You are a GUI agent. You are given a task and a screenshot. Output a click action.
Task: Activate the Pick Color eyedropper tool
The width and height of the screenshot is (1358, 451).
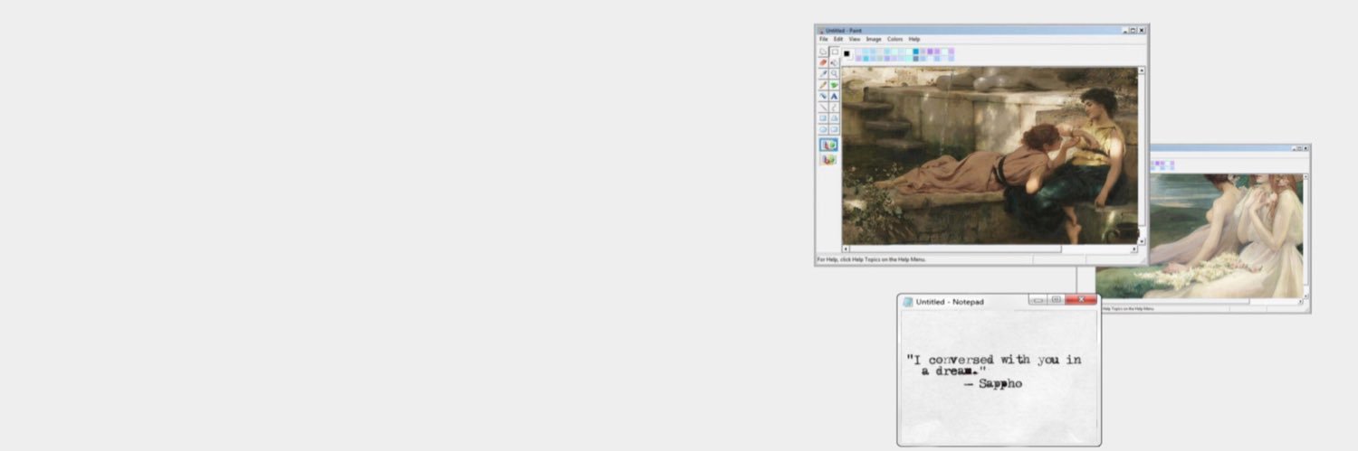pyautogui.click(x=823, y=73)
